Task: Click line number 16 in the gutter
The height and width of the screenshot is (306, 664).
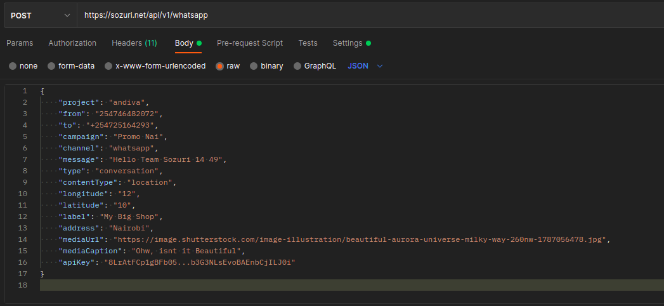Action: [x=23, y=262]
